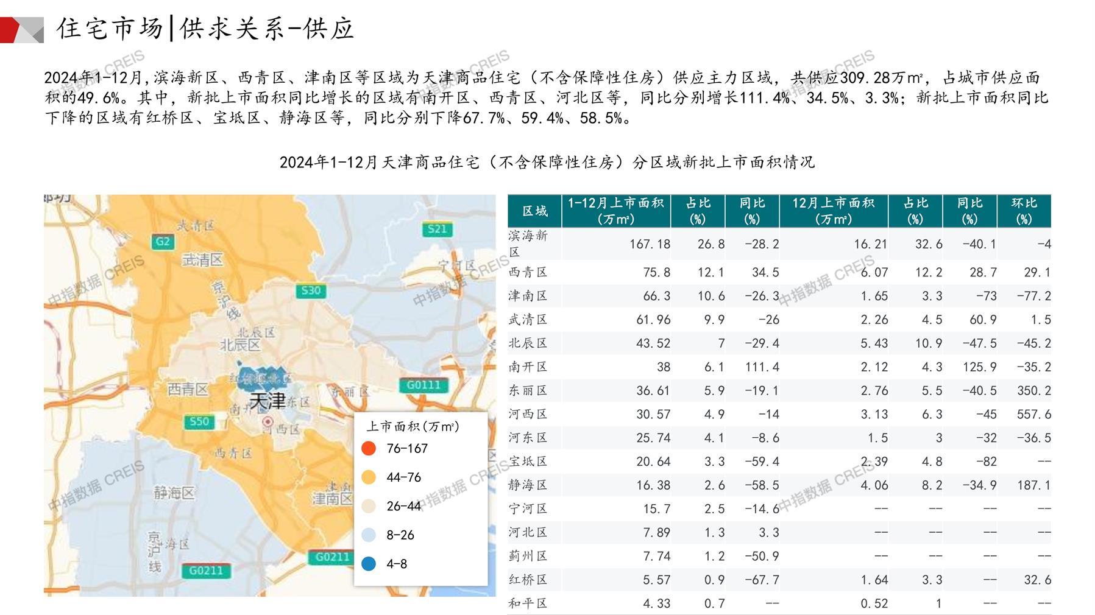Click the 区域 column header
The width and height of the screenshot is (1095, 615).
[534, 211]
